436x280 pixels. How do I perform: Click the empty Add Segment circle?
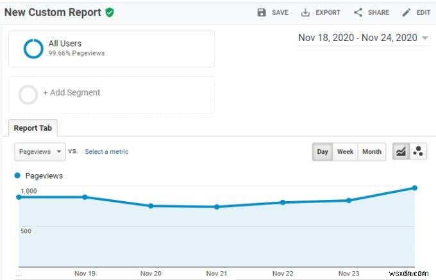28,95
